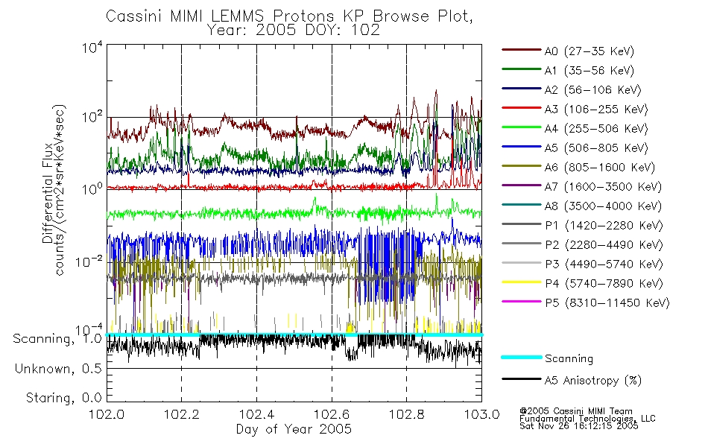Select legend label A1 (35-56 KeV)

590,71
